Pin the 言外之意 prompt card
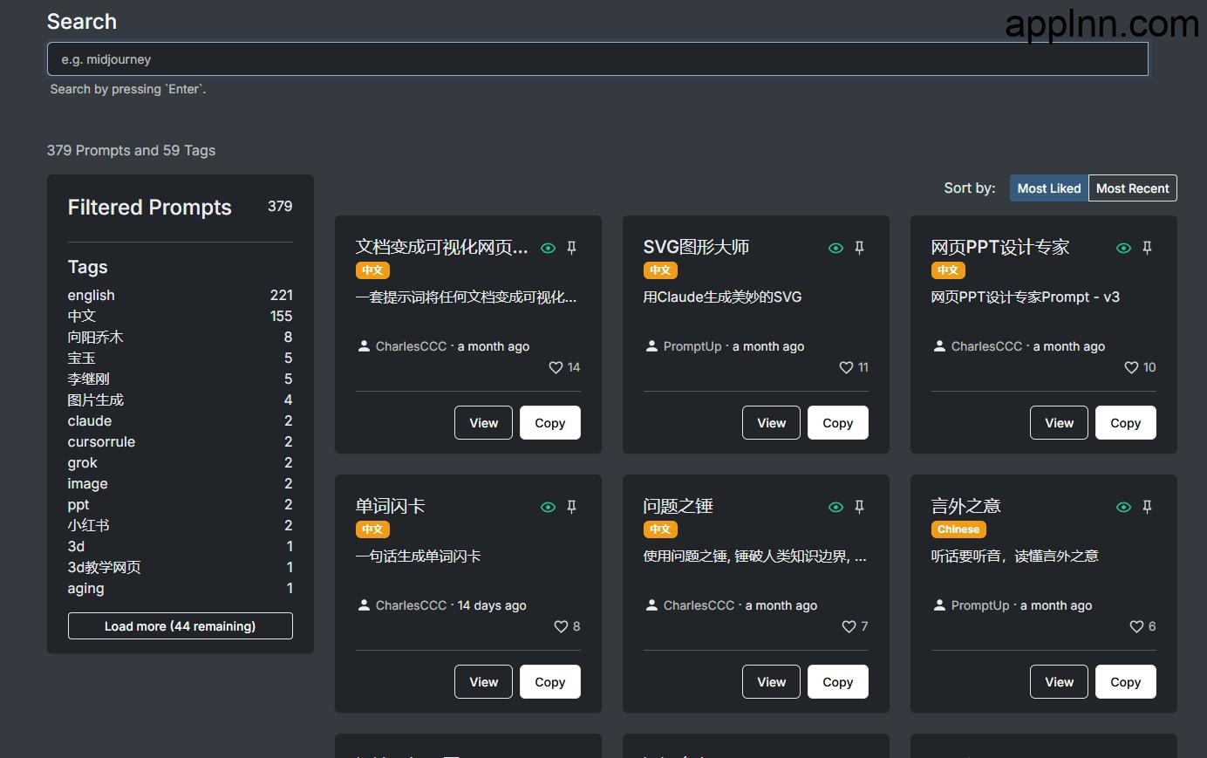This screenshot has height=758, width=1207. click(x=1148, y=507)
